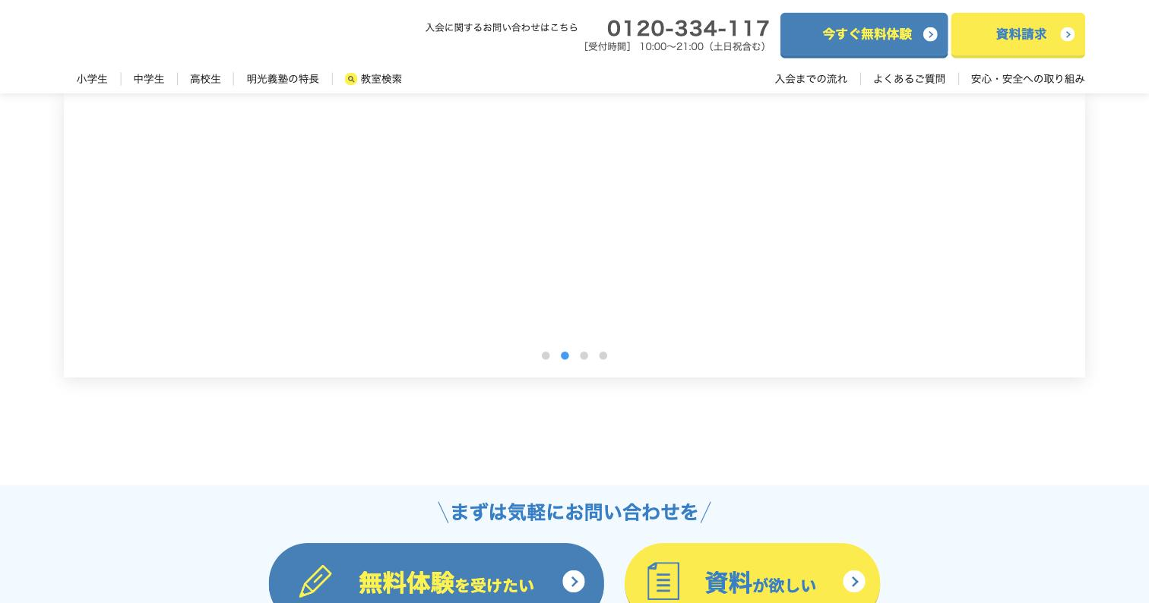
Task: Open 入会までの流れ link
Action: [x=811, y=79]
